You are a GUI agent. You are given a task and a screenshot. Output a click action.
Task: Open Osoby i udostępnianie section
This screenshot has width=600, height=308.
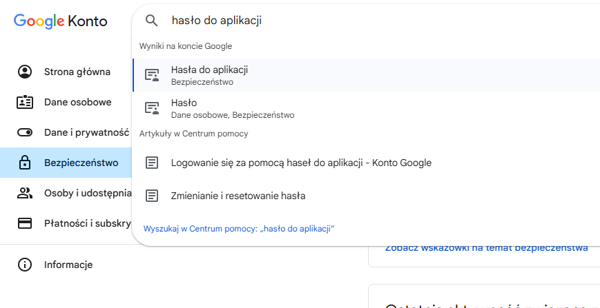pos(66,193)
